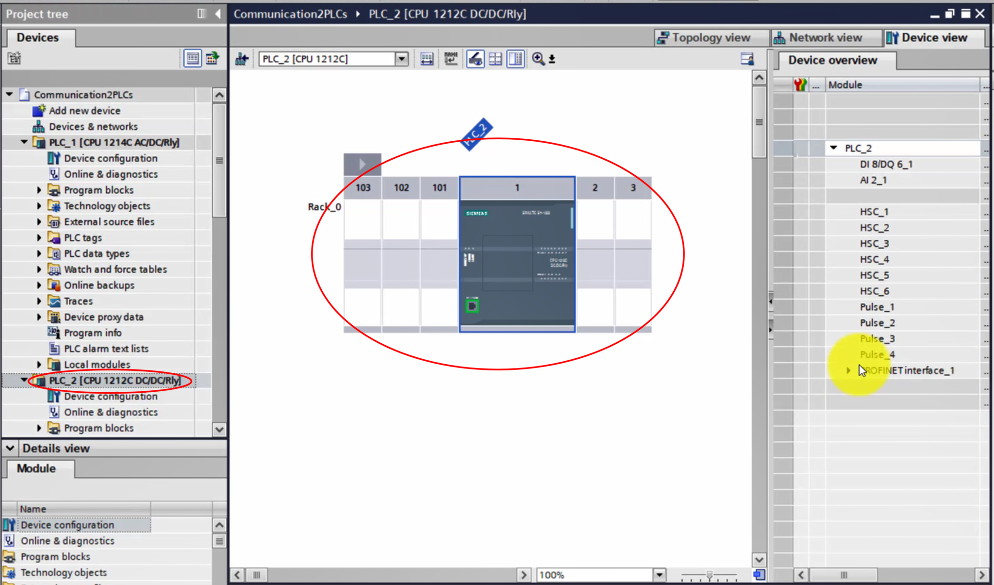Click the open project overview icon with green arrow

point(212,58)
